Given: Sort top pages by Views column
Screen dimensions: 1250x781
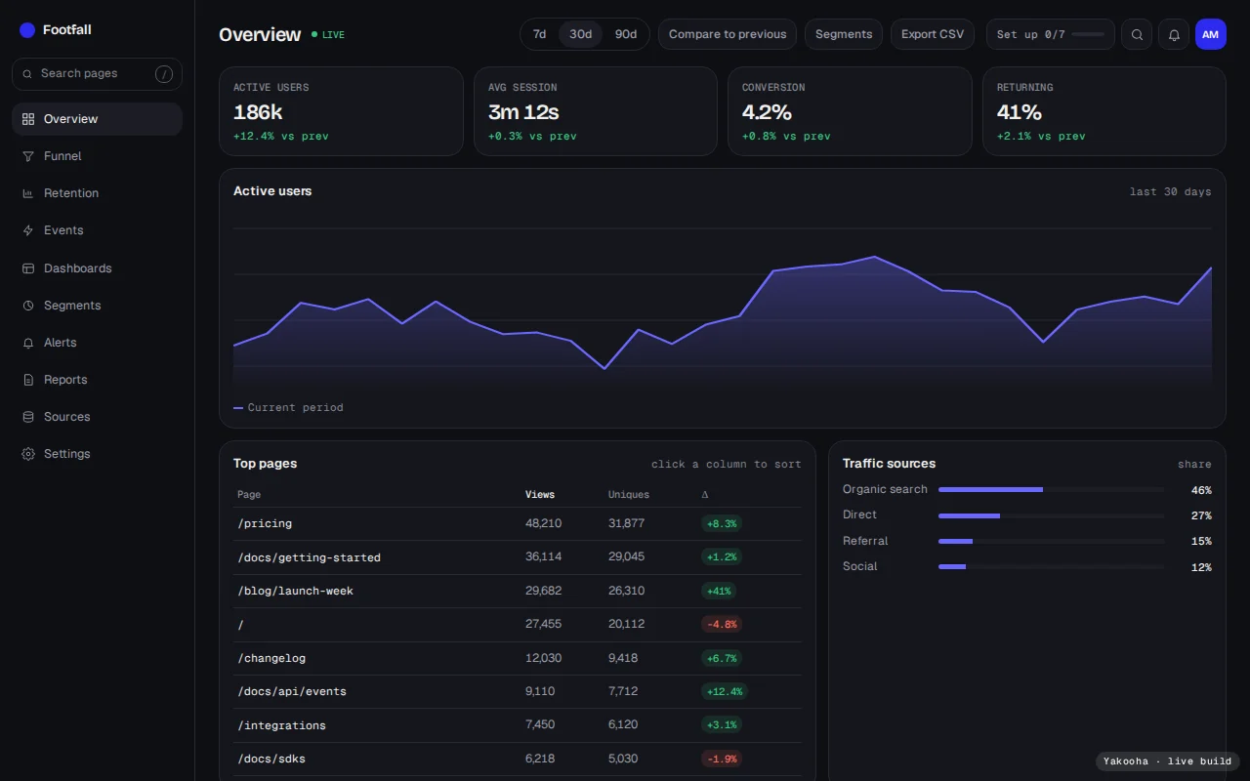Looking at the screenshot, I should point(540,495).
